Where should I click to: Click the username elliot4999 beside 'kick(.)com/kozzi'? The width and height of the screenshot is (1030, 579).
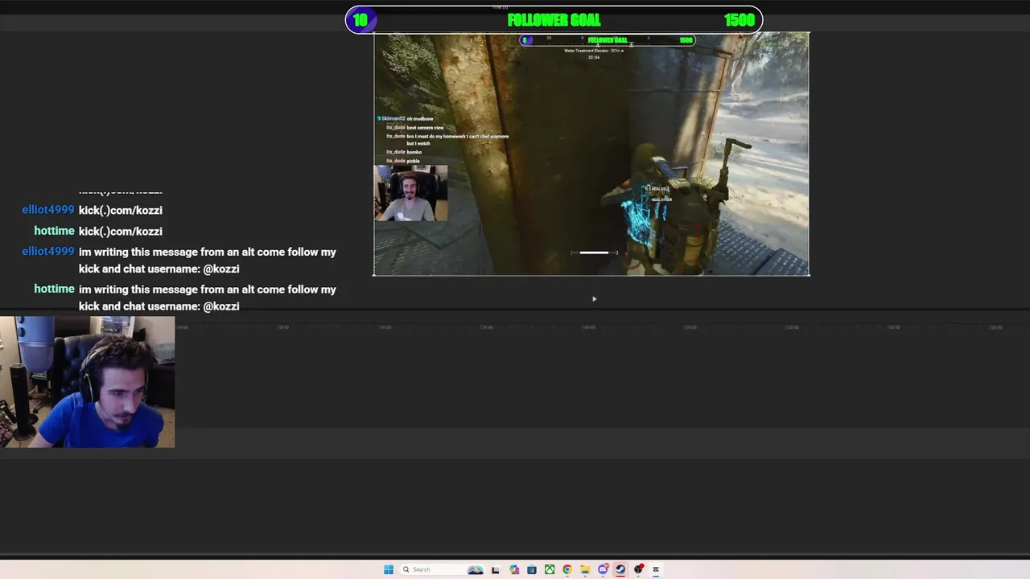point(48,210)
